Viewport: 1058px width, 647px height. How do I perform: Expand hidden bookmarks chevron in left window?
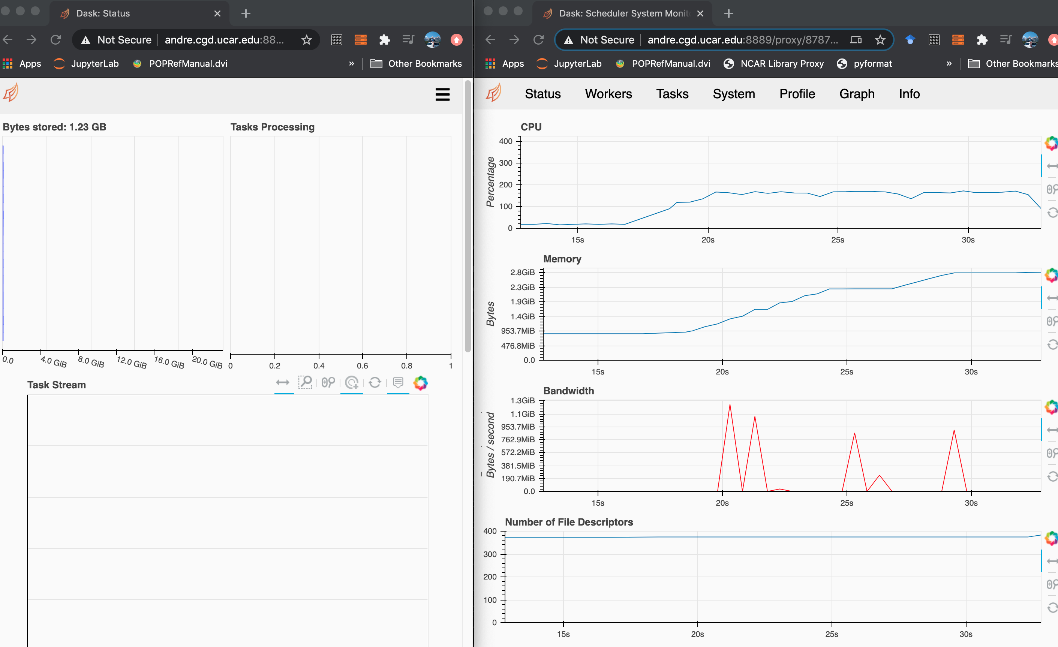(351, 64)
